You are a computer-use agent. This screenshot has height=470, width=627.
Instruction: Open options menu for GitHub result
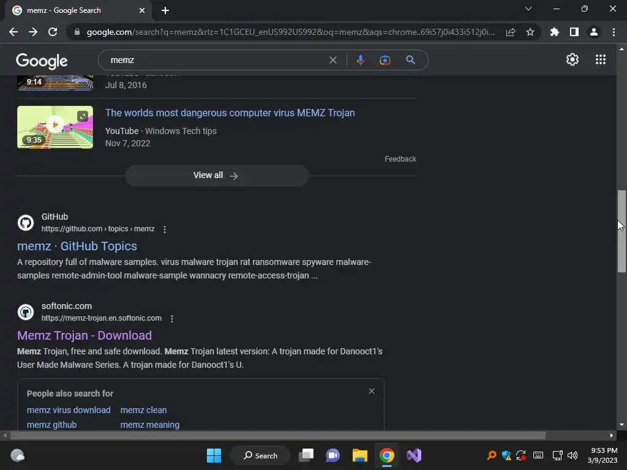click(164, 229)
